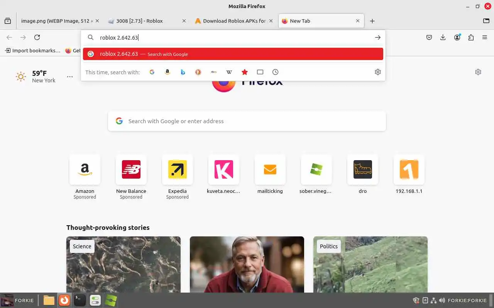Open the New York weather widget
The height and width of the screenshot is (308, 494).
[x=36, y=77]
